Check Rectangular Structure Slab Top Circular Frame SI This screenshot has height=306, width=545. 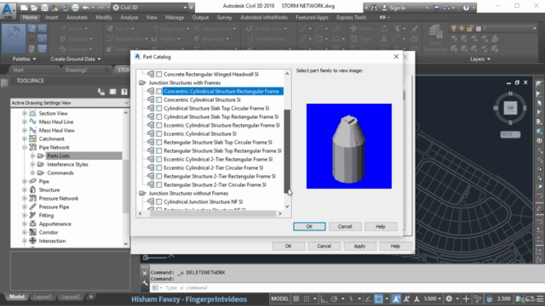pos(159,142)
